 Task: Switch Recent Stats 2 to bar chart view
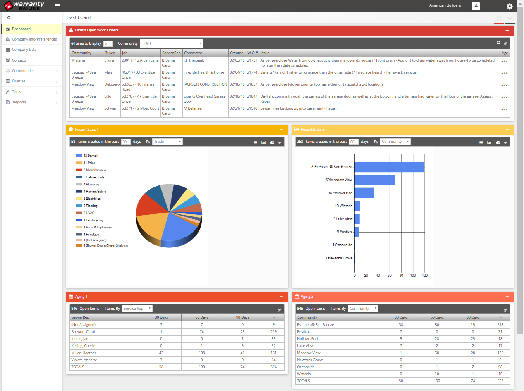489,142
